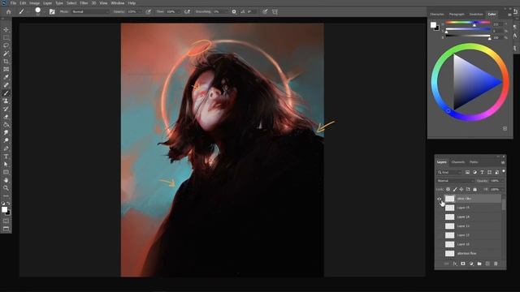Select the Dodge tool

(x=6, y=140)
